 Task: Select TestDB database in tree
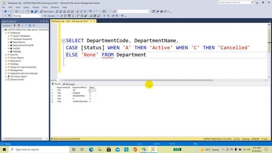[x=16, y=48]
